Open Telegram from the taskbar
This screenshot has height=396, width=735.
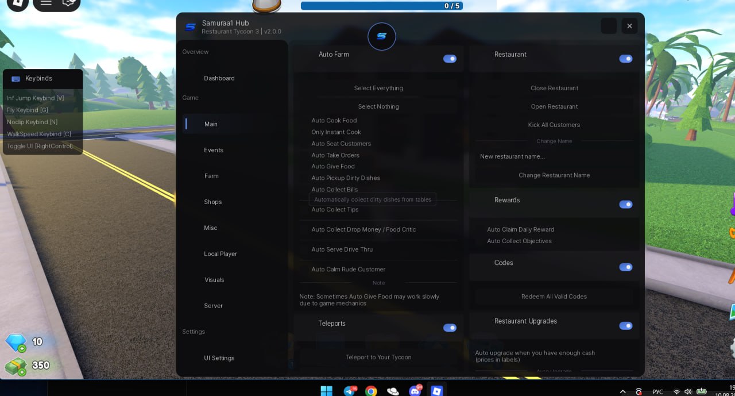tap(349, 391)
